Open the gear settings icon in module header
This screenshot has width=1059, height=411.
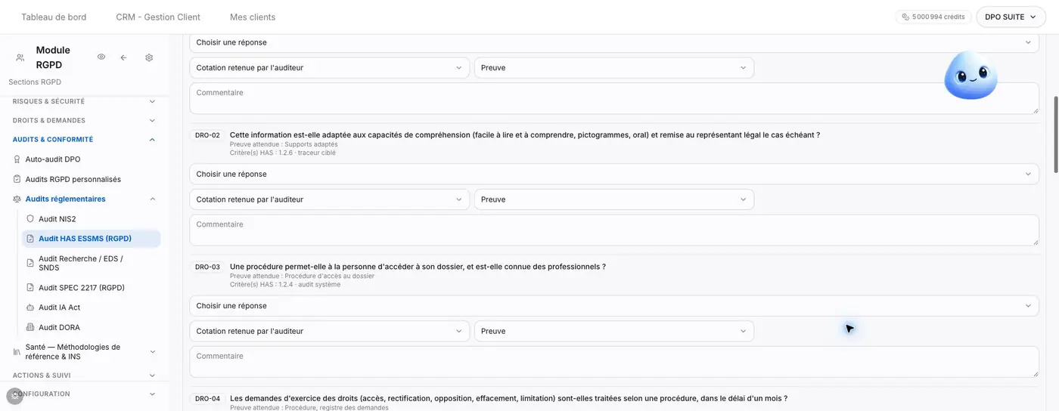click(x=149, y=57)
